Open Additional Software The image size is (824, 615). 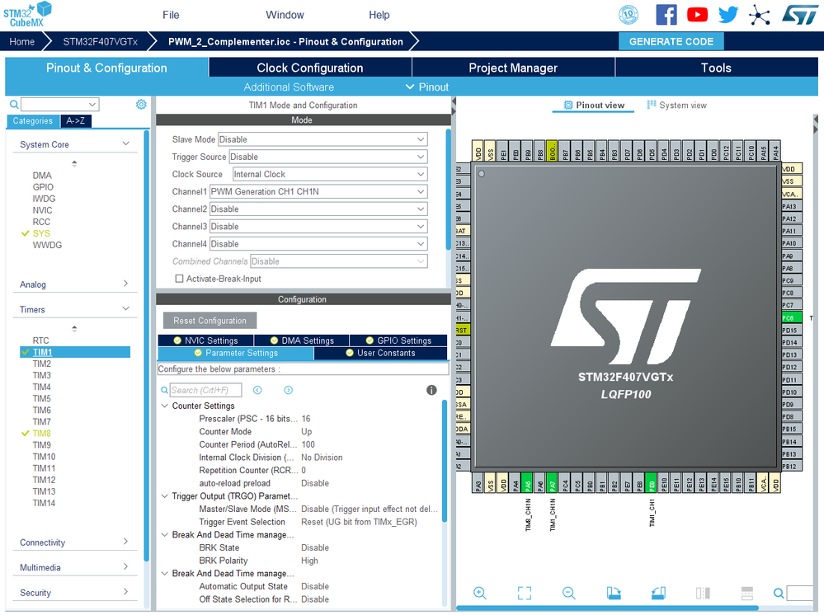[289, 87]
